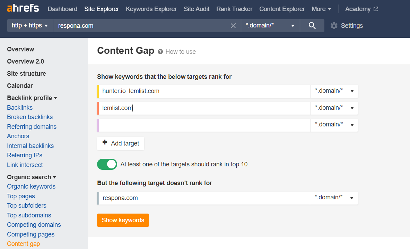Open the http + https protocol dropdown
The height and width of the screenshot is (249, 410).
click(x=30, y=26)
